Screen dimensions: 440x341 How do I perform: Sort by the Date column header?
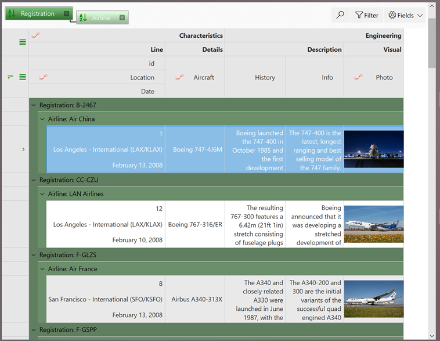coord(97,91)
